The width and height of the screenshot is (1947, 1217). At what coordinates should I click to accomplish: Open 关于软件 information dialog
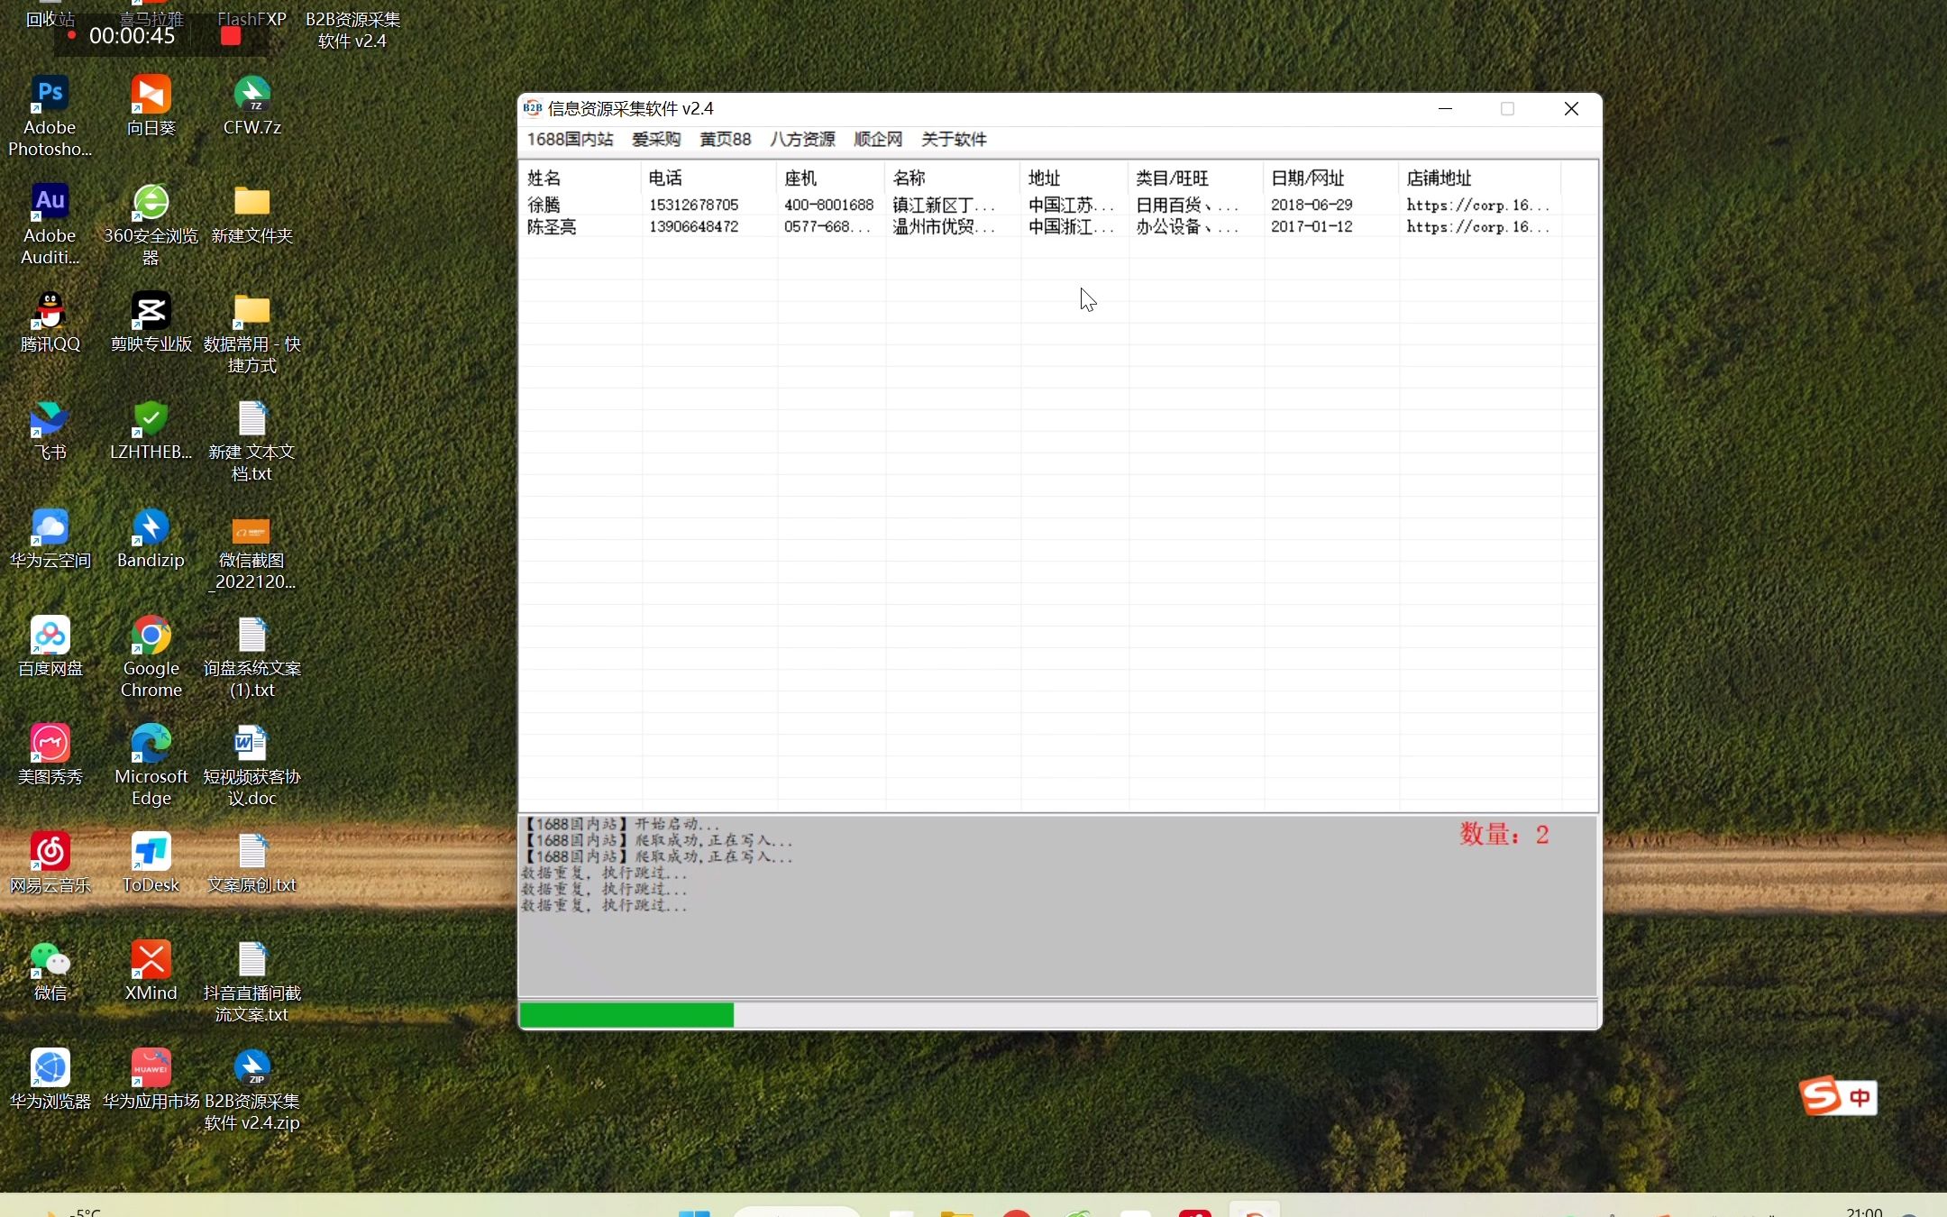(x=953, y=137)
